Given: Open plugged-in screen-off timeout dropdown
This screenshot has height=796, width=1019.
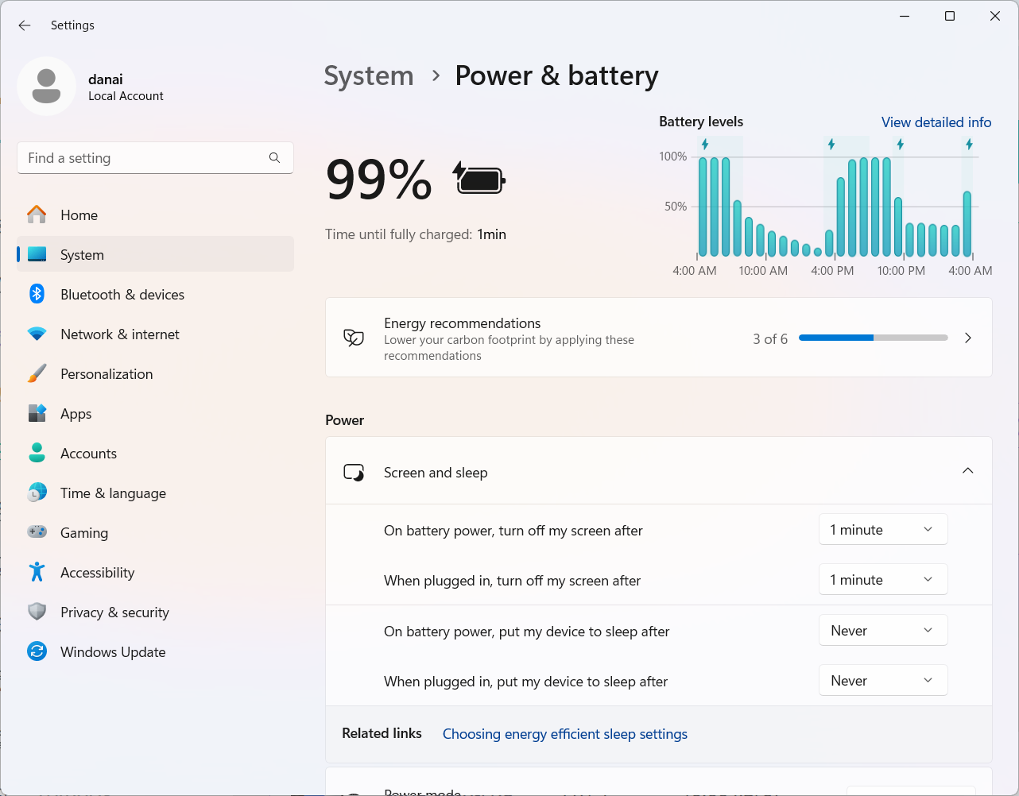Looking at the screenshot, I should click(x=882, y=580).
